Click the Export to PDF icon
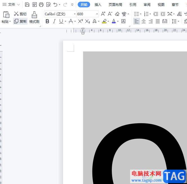Screen dimensions: 187x184 coord(34,5)
